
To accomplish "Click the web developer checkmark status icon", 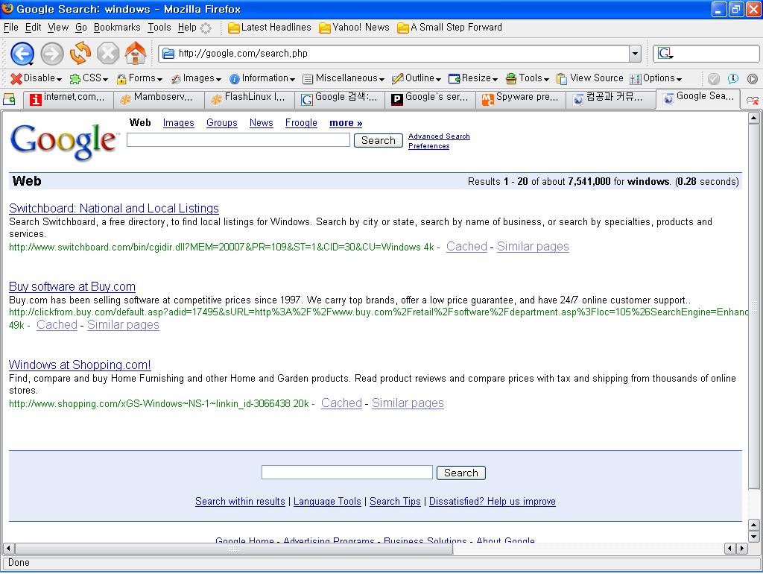I will tap(714, 78).
